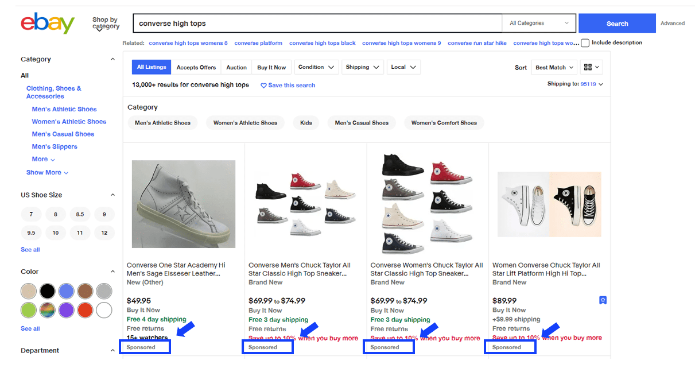Select US shoe size 8.5
The height and width of the screenshot is (368, 695).
click(80, 214)
